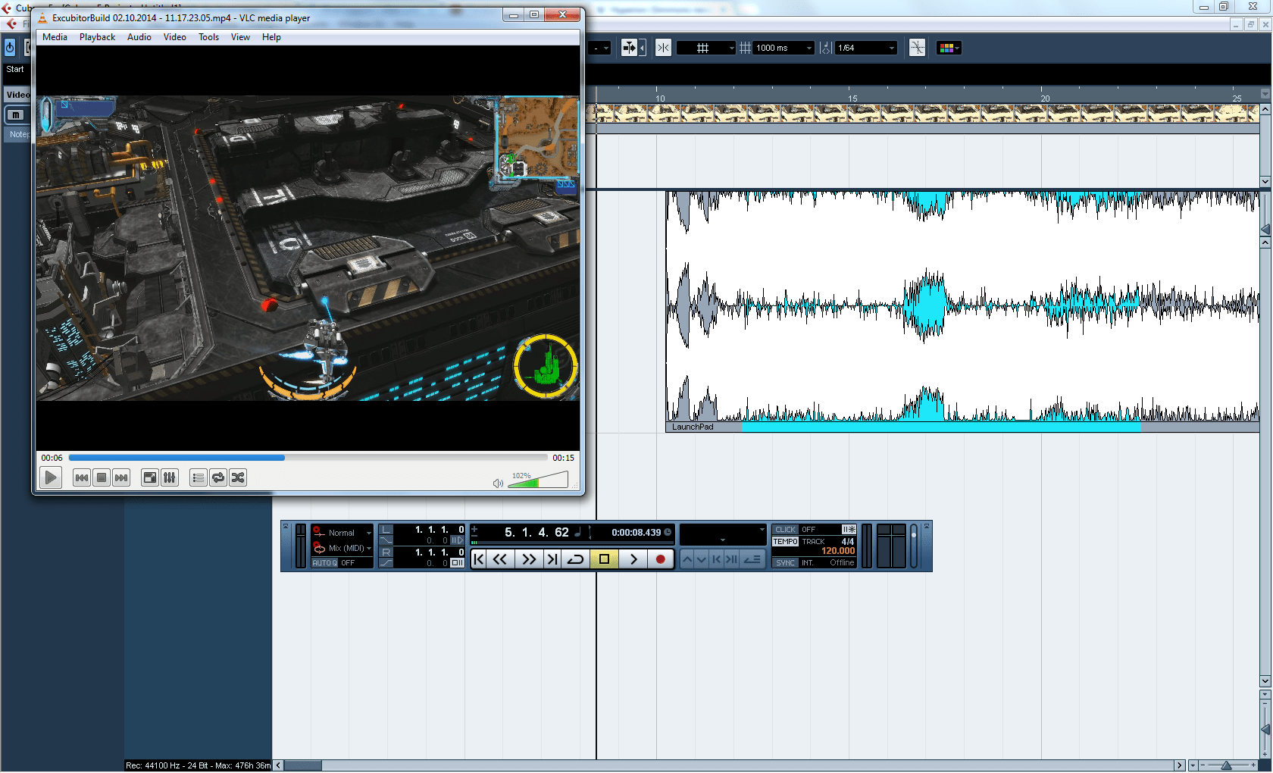The height and width of the screenshot is (773, 1273).
Task: Fast forward in the Cubase transport panel
Action: point(529,559)
